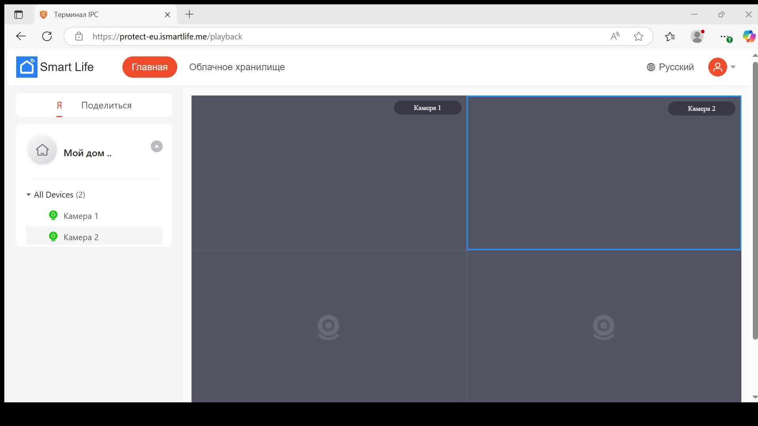Switch to the Я tab

[59, 105]
